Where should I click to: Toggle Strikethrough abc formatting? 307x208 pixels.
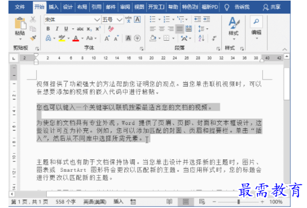click(x=80, y=29)
